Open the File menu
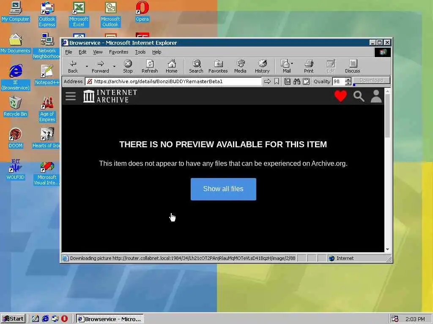This screenshot has width=433, height=324. (69, 52)
